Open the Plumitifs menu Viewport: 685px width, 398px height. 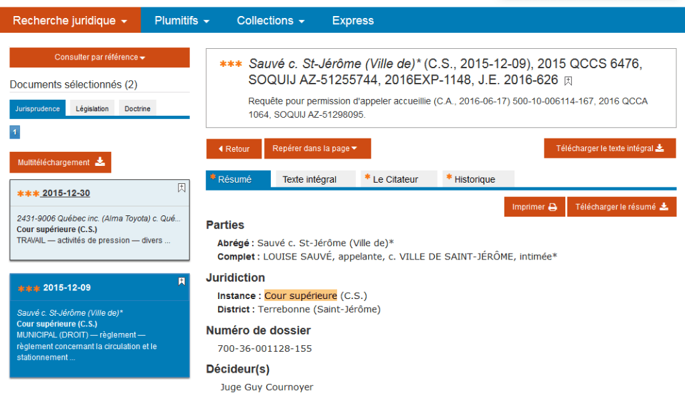(182, 21)
